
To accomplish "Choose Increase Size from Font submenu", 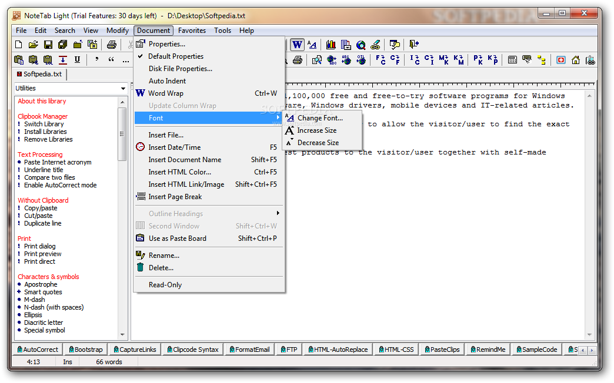I will [x=322, y=130].
